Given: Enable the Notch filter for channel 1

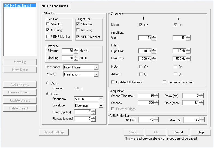Looking at the screenshot, I should [141, 67].
